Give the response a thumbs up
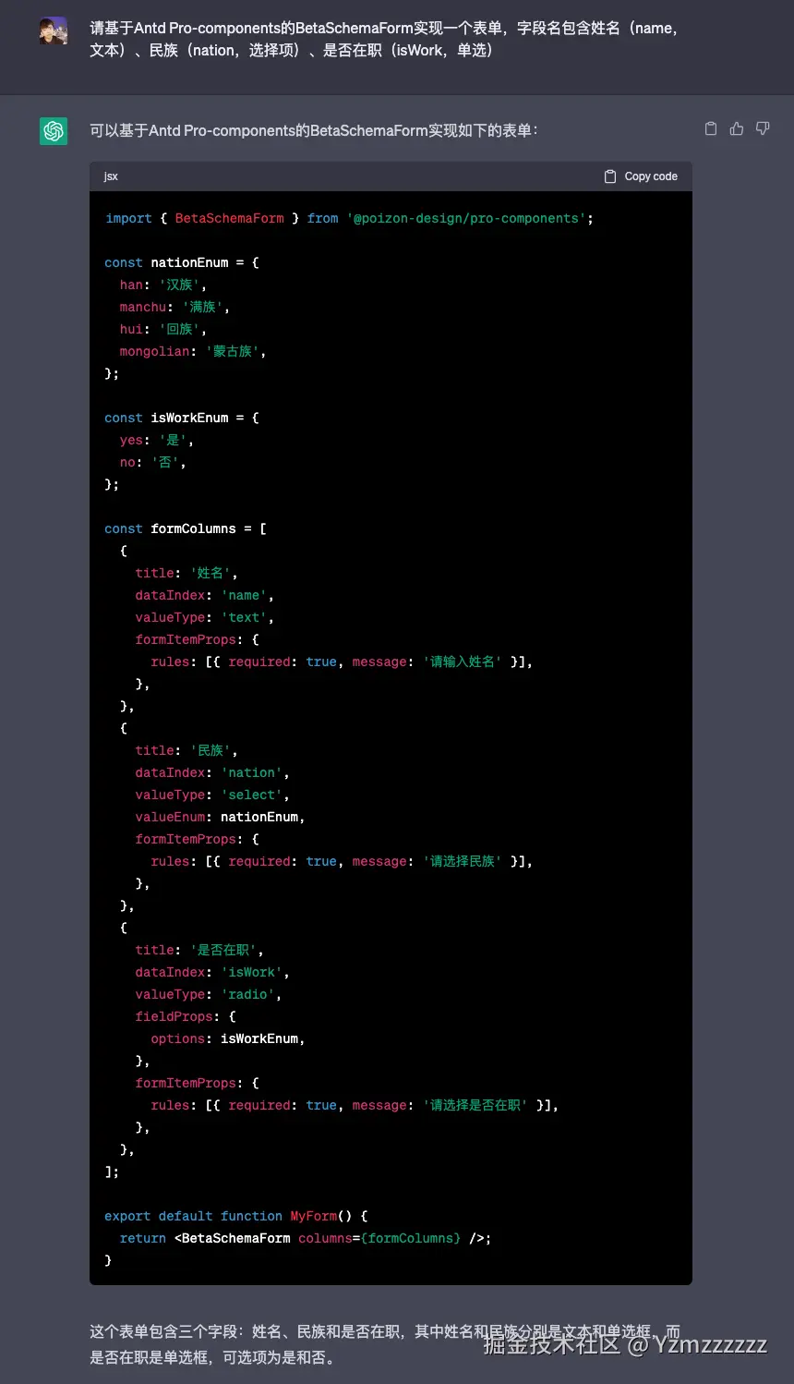 [x=737, y=129]
